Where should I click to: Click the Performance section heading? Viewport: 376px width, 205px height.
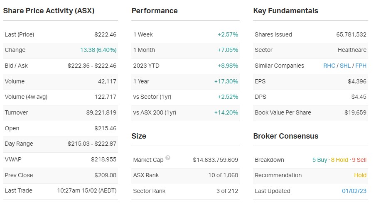(x=155, y=11)
